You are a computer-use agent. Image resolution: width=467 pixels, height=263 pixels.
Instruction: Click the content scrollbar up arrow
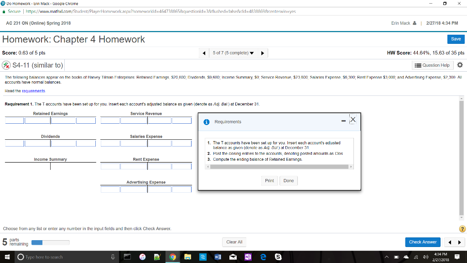462,99
